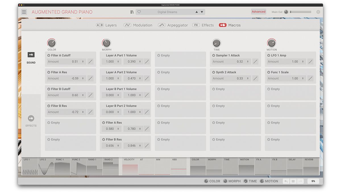Open curve editor for Layer A Part 1 Volume

click(147, 61)
